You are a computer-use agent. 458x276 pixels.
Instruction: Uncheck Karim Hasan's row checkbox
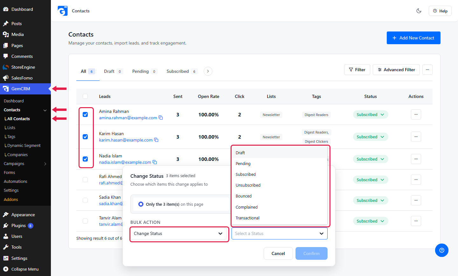click(x=85, y=137)
